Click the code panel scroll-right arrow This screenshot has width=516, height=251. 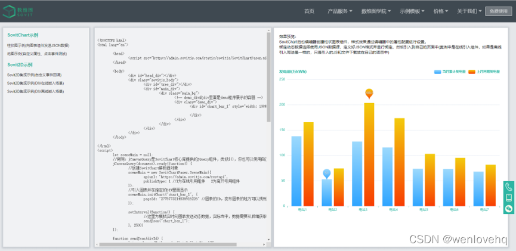[264, 244]
